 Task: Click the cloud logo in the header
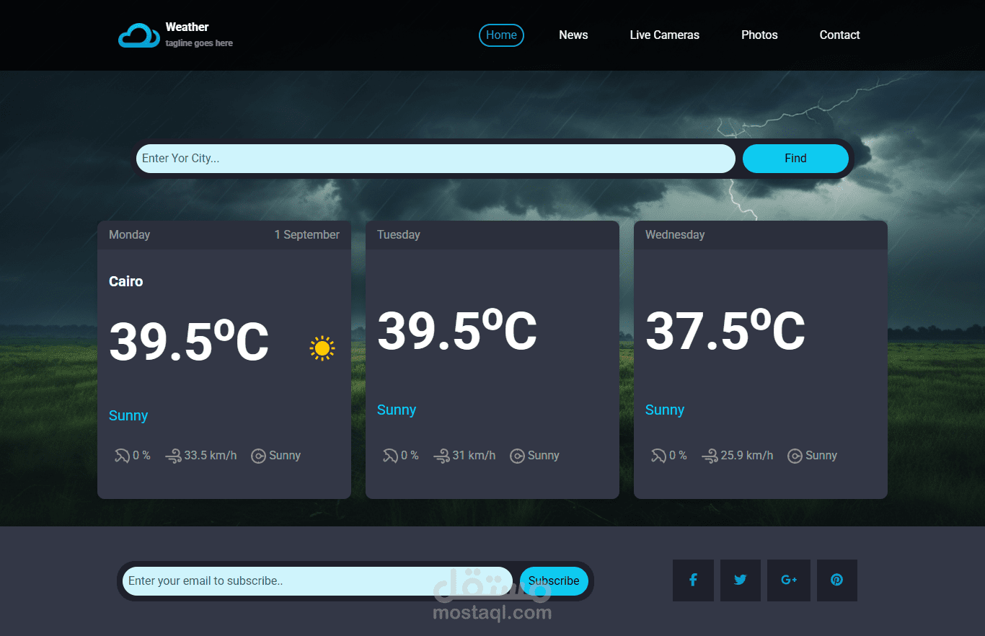137,34
